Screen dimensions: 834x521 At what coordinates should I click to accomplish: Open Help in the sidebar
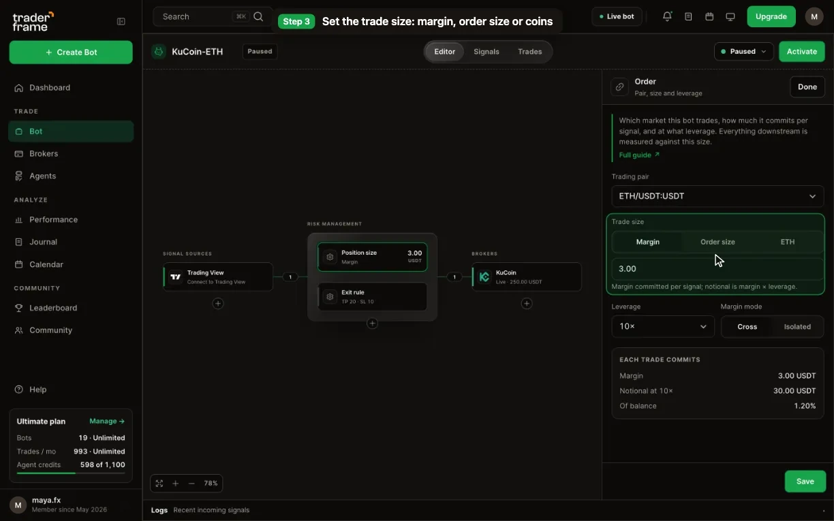[71, 390]
